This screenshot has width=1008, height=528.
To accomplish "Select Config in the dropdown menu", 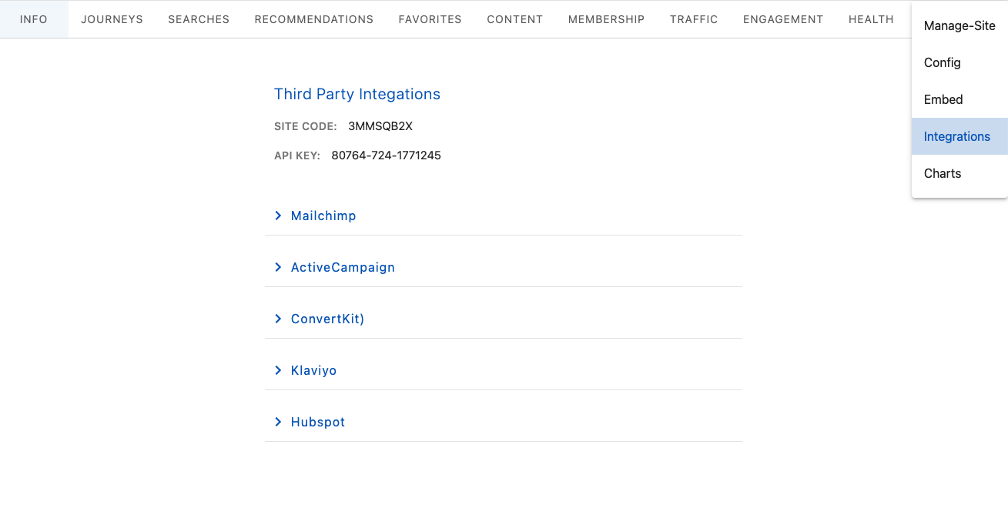I will click(959, 63).
